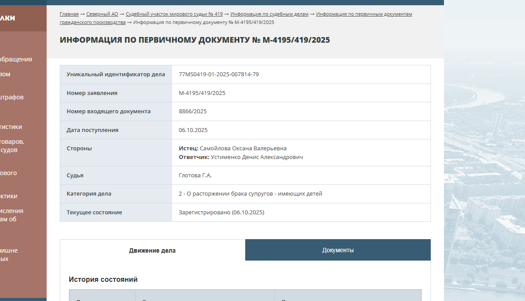Go to the Северный АО breadcrumb

(102, 14)
